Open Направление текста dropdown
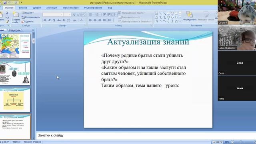 (x=132, y=13)
